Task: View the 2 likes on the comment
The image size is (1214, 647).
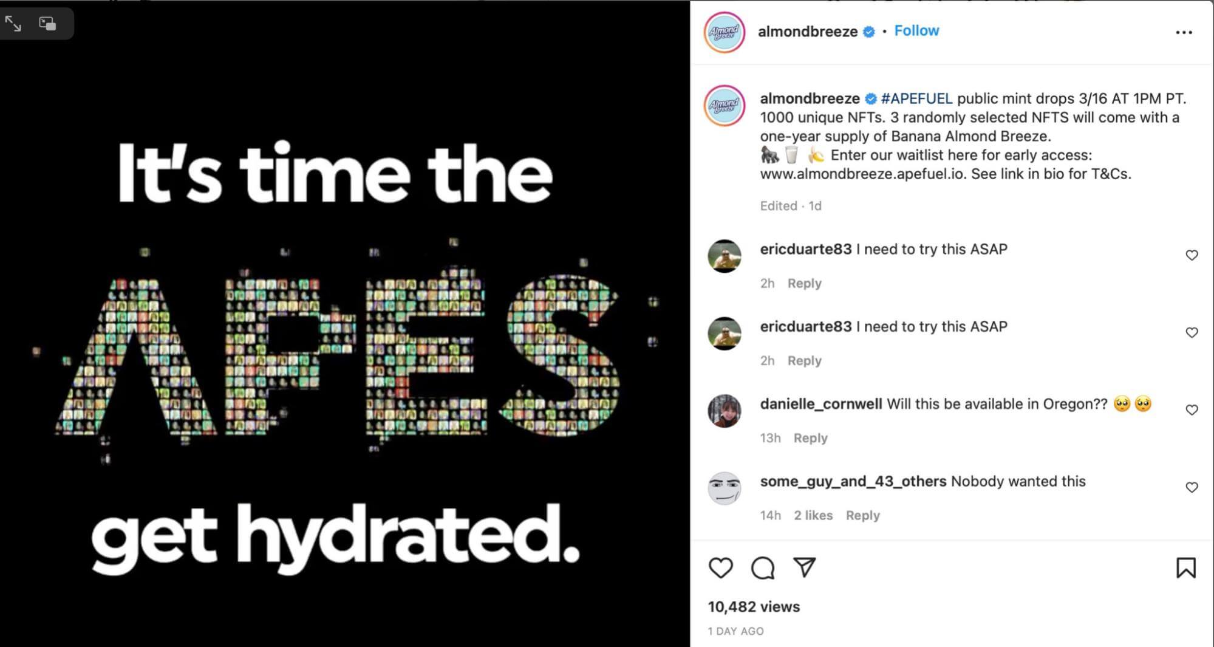Action: coord(813,515)
